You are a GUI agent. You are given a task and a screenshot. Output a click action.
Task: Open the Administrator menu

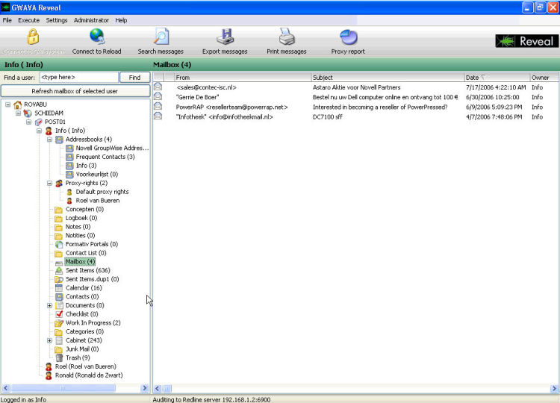91,20
